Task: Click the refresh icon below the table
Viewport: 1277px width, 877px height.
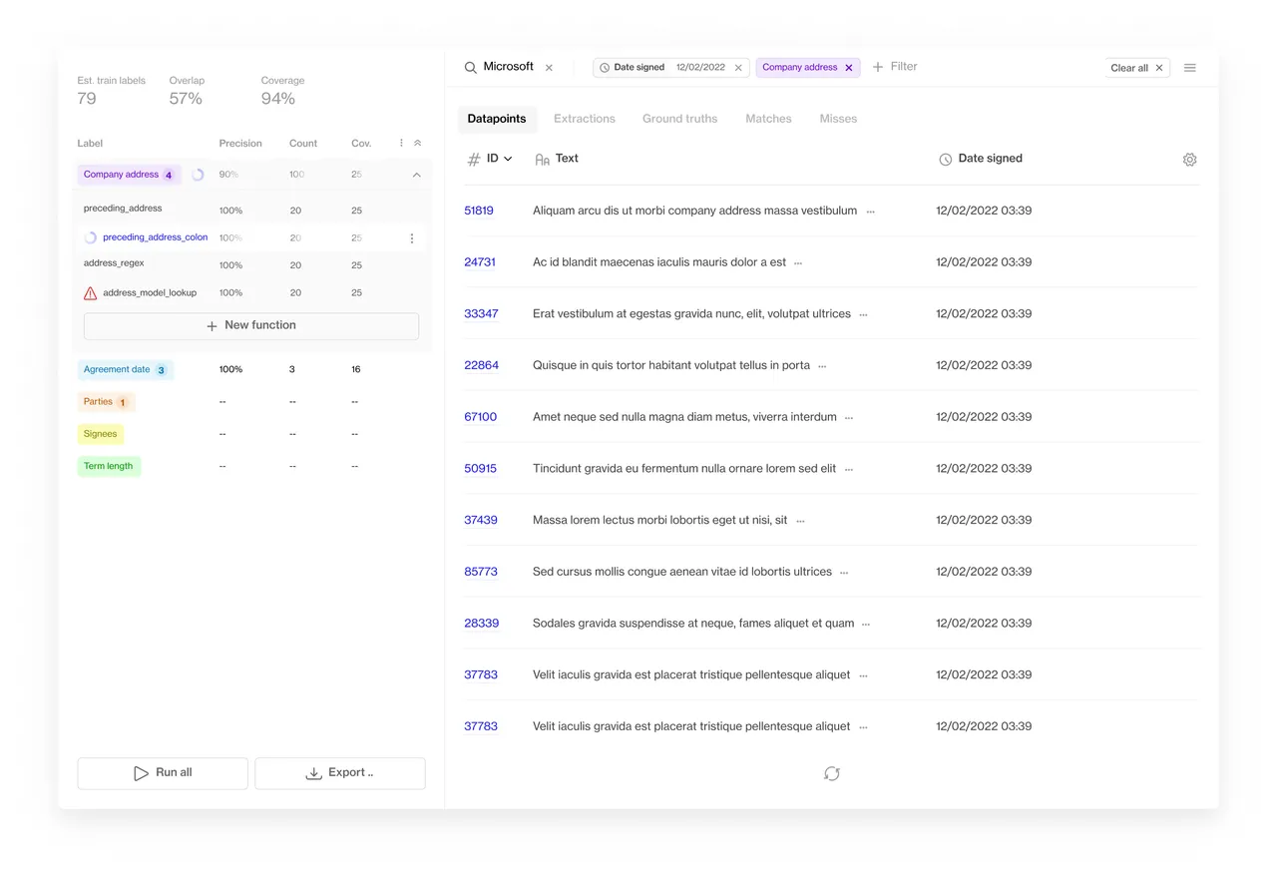Action: (x=832, y=773)
